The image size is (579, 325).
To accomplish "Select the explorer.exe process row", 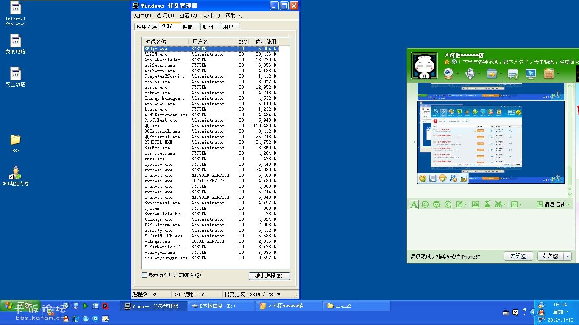I will [x=210, y=104].
